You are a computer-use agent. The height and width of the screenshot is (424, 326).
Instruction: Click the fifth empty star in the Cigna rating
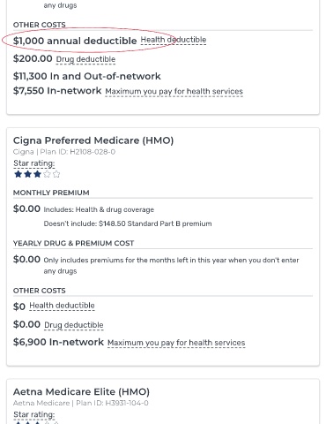pyautogui.click(x=56, y=174)
